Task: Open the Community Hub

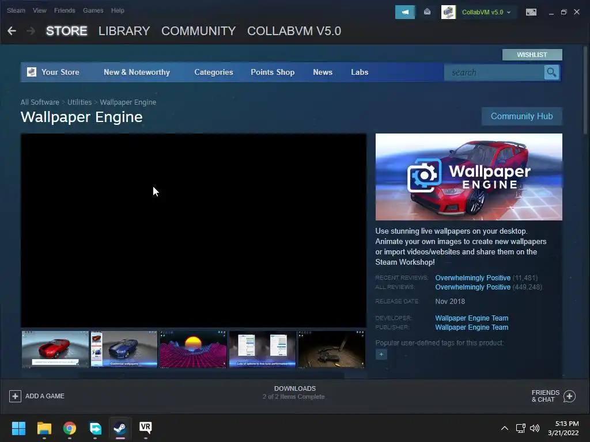Action: [x=521, y=116]
